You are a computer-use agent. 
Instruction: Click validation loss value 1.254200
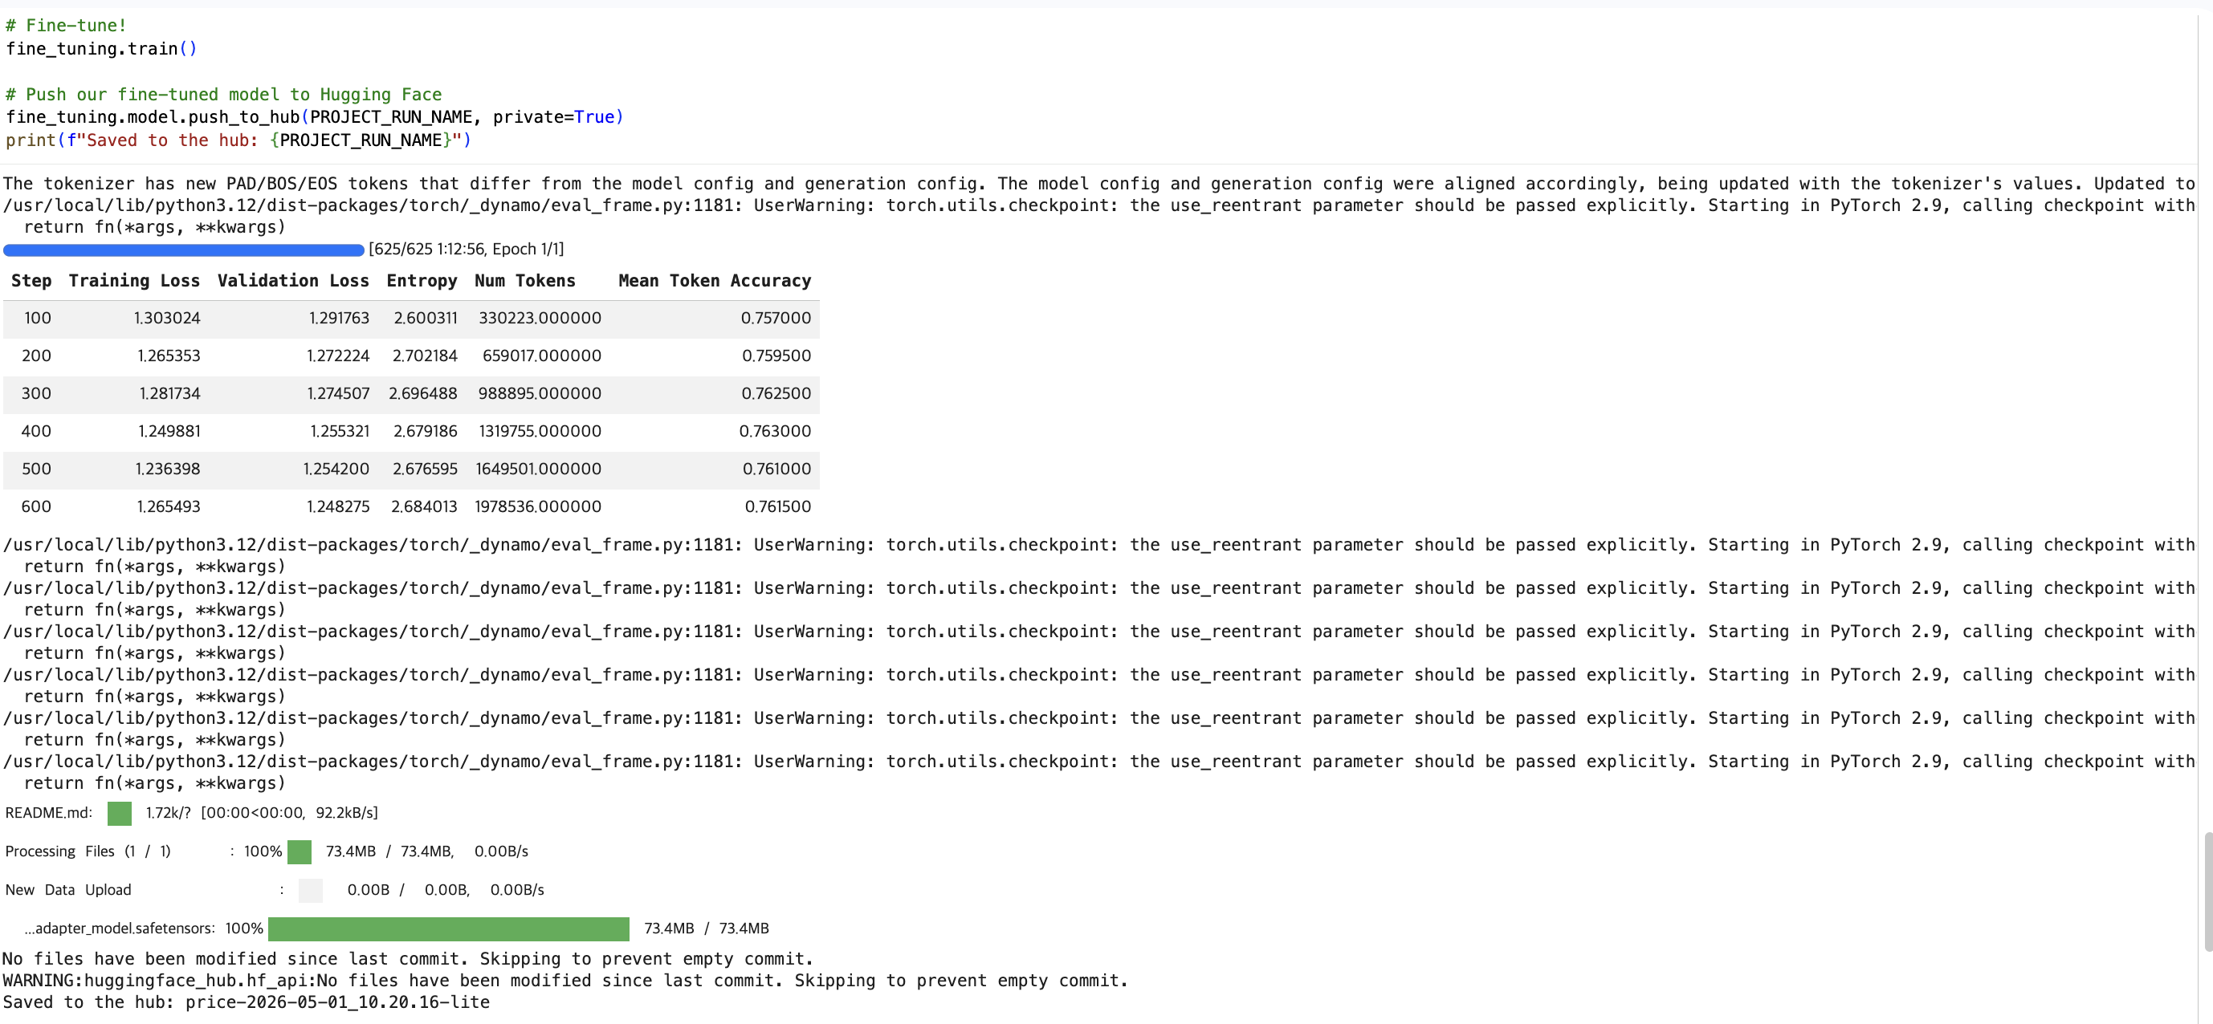click(x=336, y=469)
